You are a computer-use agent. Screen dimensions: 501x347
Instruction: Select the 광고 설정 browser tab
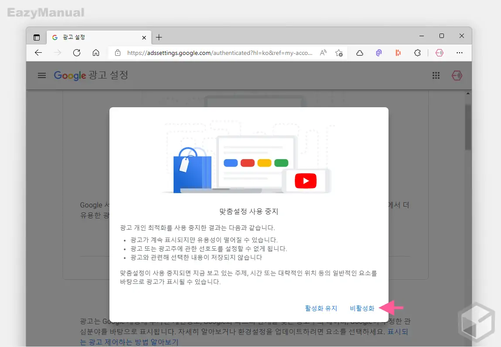[99, 37]
